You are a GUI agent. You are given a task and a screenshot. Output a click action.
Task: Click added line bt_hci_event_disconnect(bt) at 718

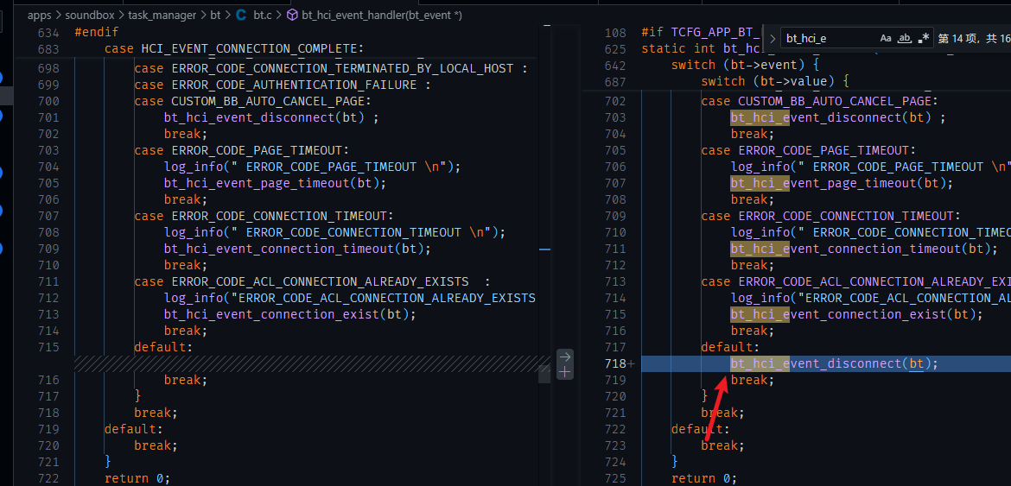pos(834,363)
